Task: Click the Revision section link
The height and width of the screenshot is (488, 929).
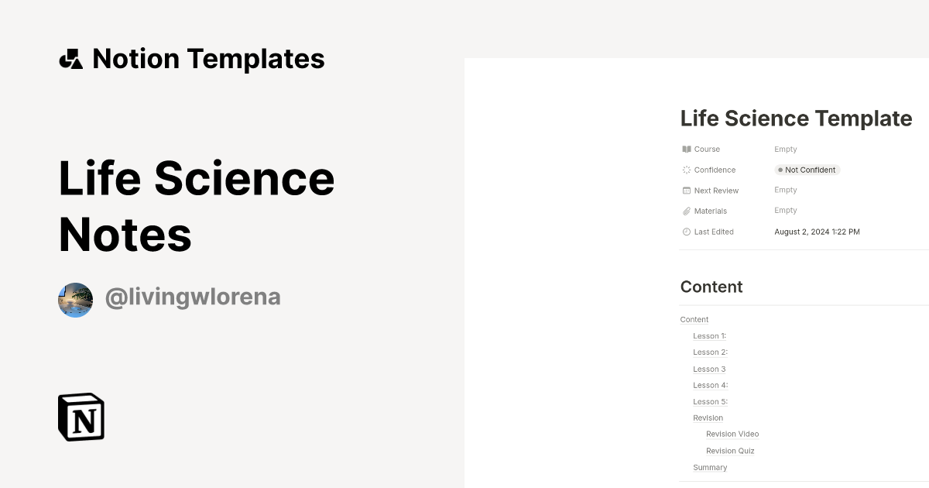Action: point(708,418)
